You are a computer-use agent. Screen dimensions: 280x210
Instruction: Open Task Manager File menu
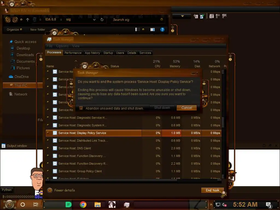[x=49, y=46]
